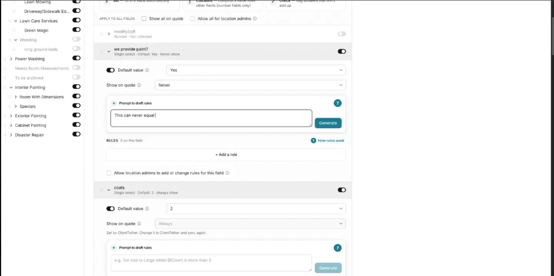Click info icon after 'Allow location admins to add or change rules'
This screenshot has width=554, height=276.
pyautogui.click(x=227, y=173)
